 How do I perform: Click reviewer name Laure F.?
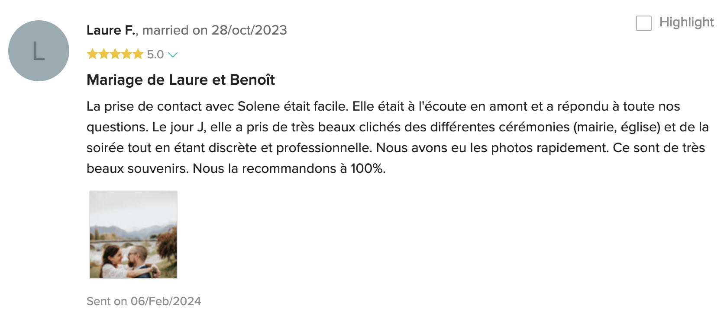pos(111,30)
